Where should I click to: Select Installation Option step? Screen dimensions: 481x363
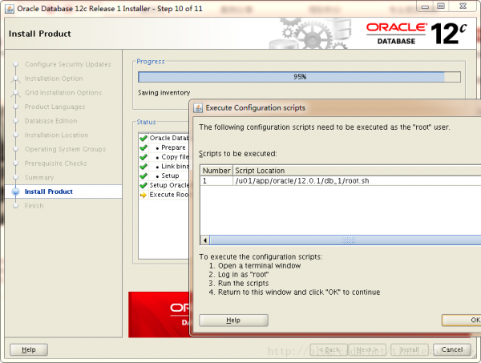pyautogui.click(x=54, y=79)
